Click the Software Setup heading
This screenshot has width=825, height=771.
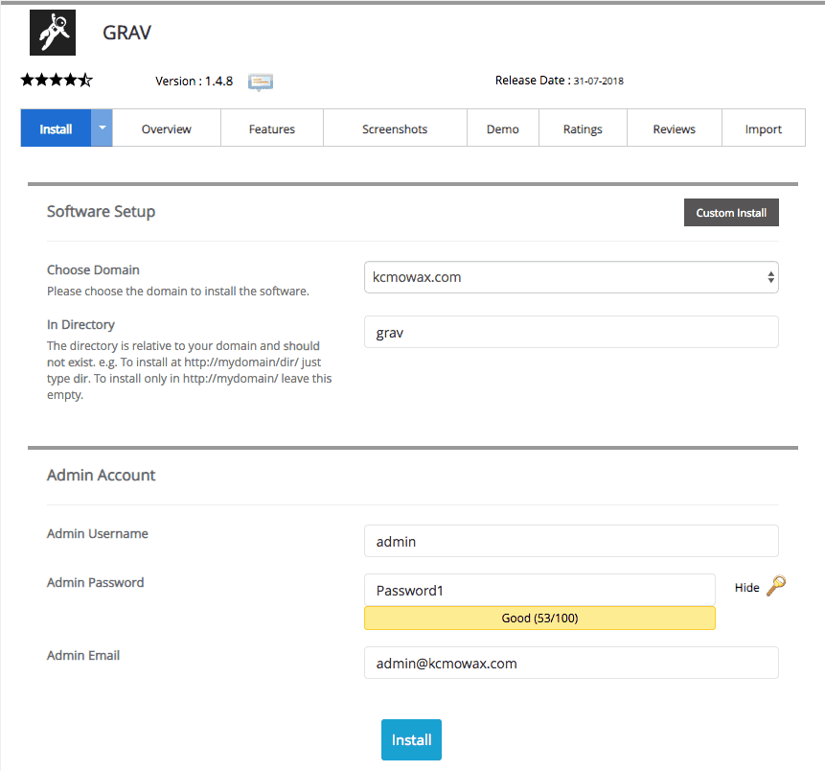point(101,211)
